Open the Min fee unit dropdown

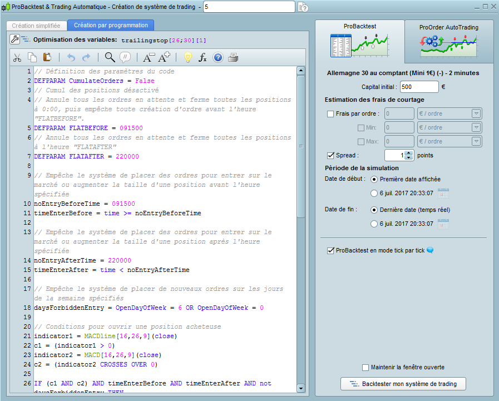(476, 128)
